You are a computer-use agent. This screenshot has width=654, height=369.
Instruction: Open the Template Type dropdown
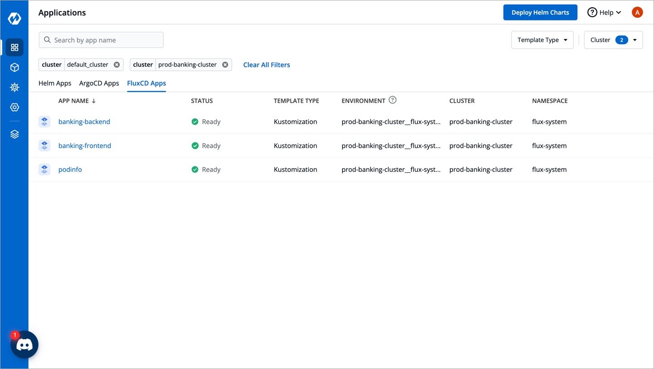pyautogui.click(x=542, y=40)
